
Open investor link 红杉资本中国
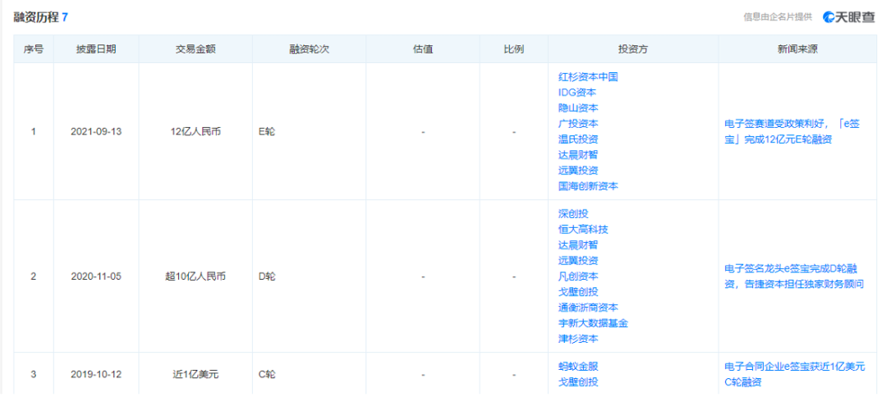coord(588,77)
